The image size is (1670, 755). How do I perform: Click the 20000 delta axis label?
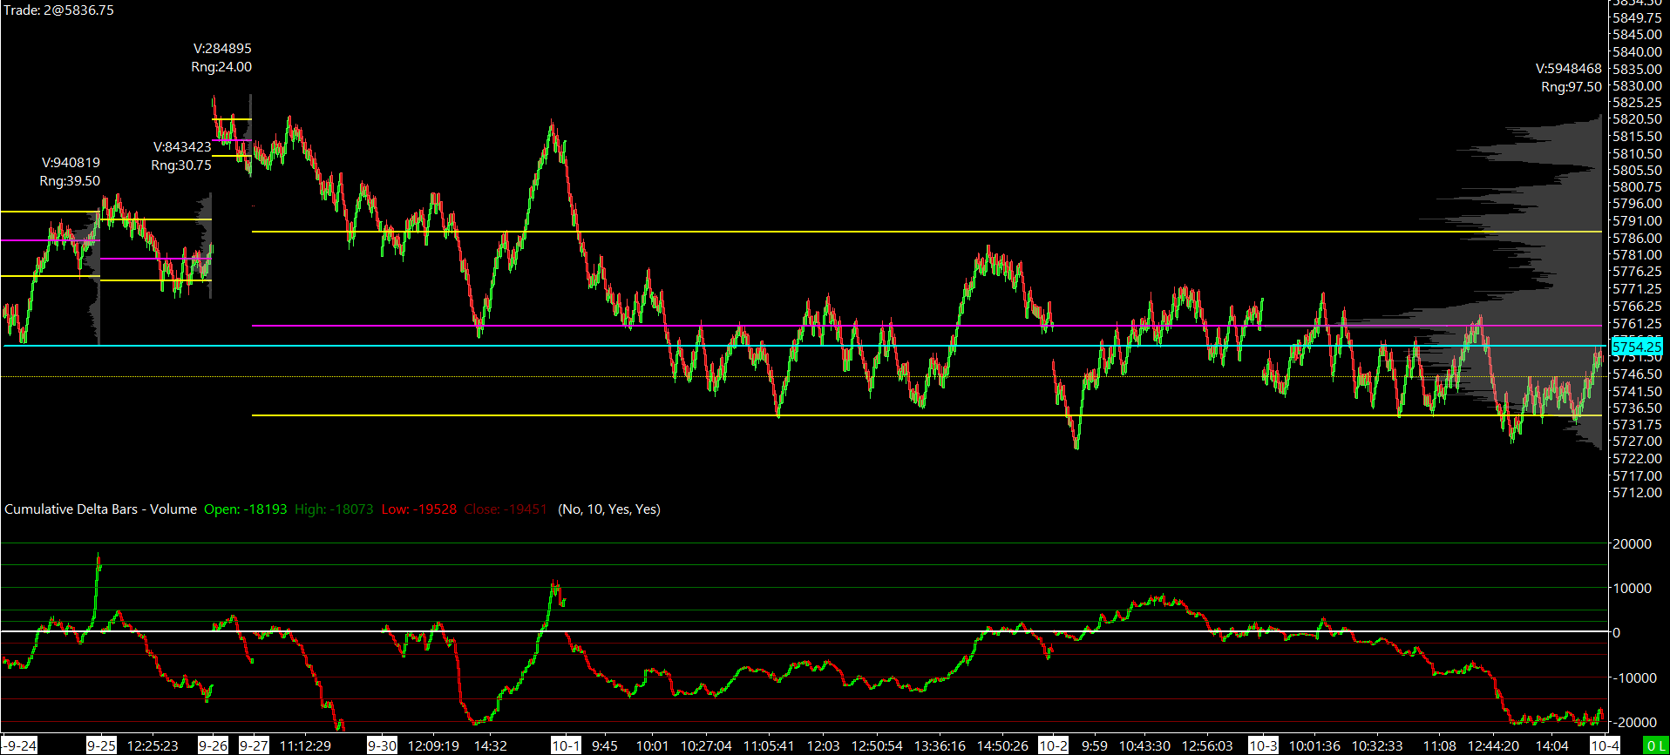click(1633, 544)
